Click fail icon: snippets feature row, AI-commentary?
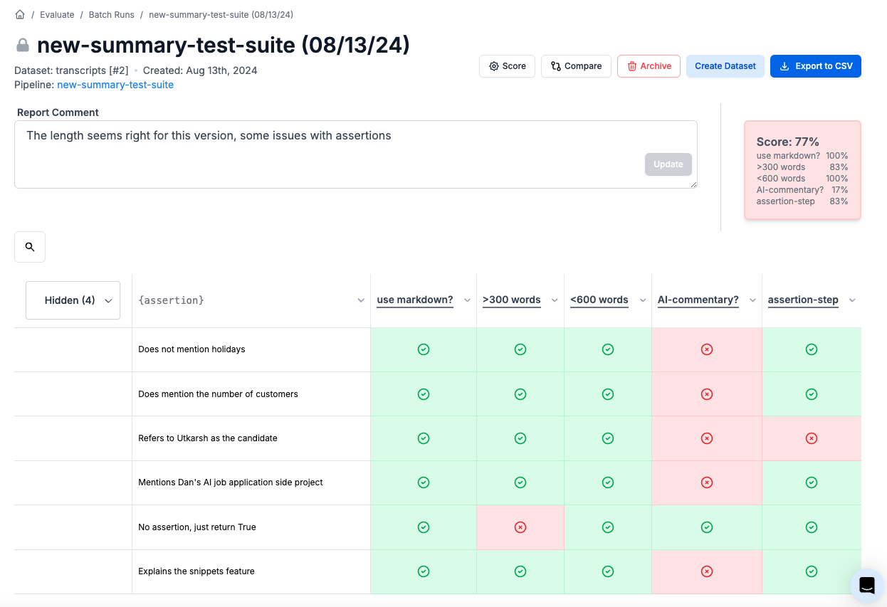 707,571
